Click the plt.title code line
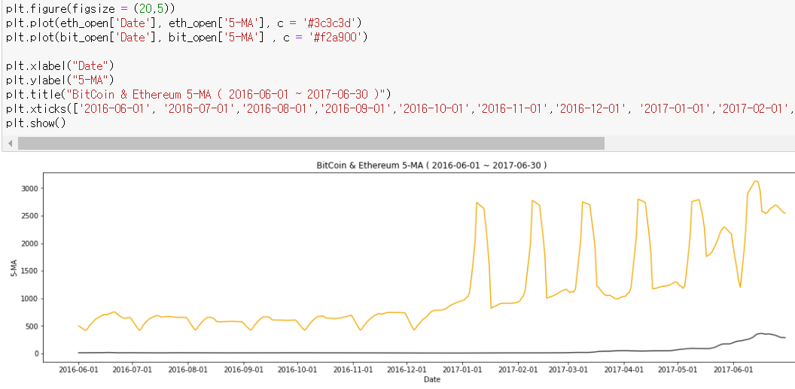Screen dimensions: 795x389 [198, 94]
